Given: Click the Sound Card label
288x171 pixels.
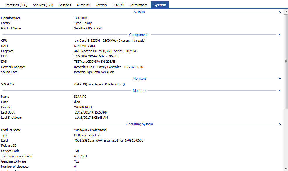Looking at the screenshot, I should pyautogui.click(x=9, y=72).
